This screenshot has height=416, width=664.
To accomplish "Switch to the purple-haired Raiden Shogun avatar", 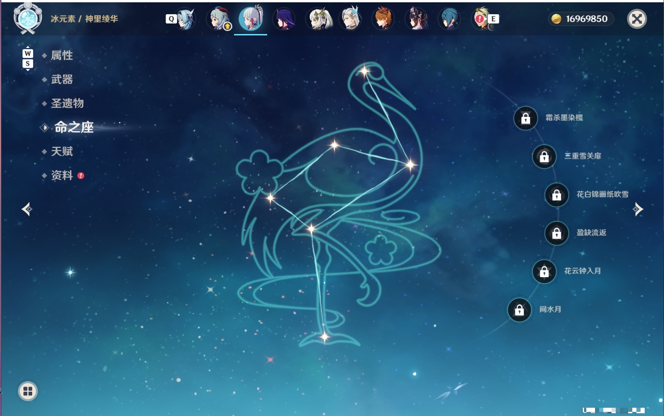I will pos(284,19).
